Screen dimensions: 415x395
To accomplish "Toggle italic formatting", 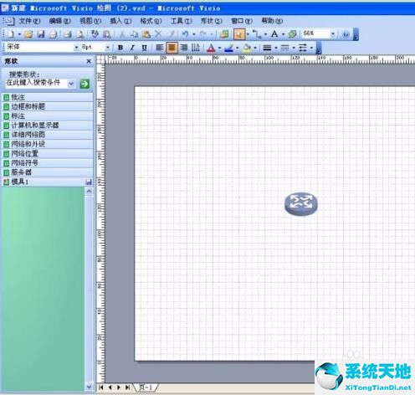I will pyautogui.click(x=132, y=48).
